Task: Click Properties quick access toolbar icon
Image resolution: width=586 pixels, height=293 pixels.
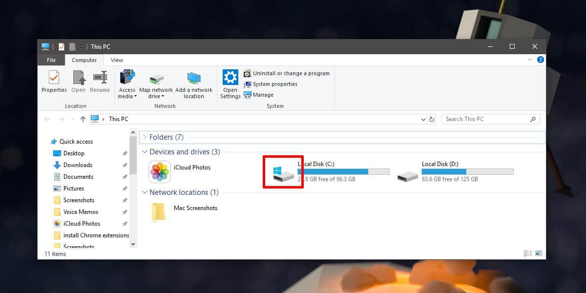Action: [61, 46]
